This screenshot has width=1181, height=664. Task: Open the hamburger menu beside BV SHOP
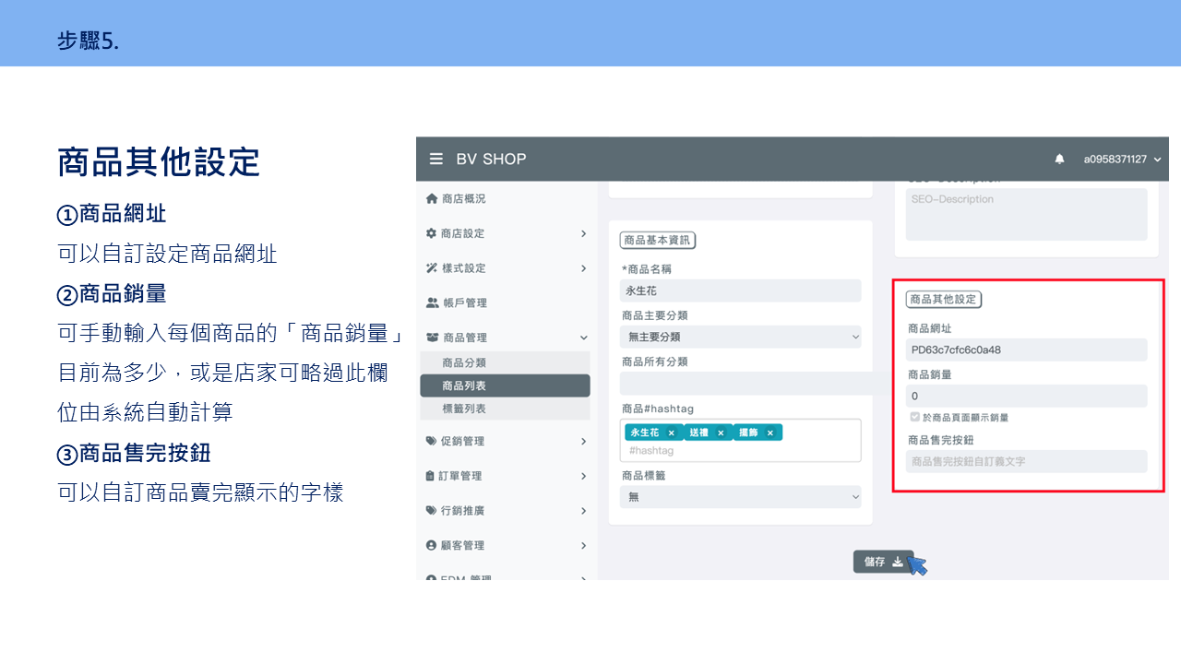(436, 160)
